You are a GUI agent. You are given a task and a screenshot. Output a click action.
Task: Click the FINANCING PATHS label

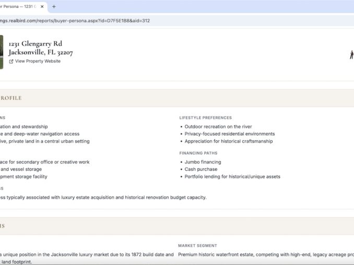pyautogui.click(x=198, y=153)
